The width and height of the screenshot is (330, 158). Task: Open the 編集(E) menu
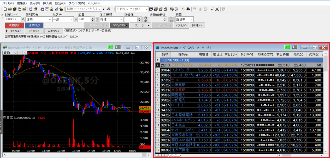tap(22, 3)
